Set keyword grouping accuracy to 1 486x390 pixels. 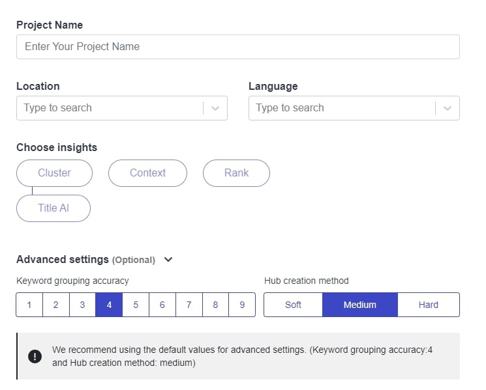click(x=29, y=305)
